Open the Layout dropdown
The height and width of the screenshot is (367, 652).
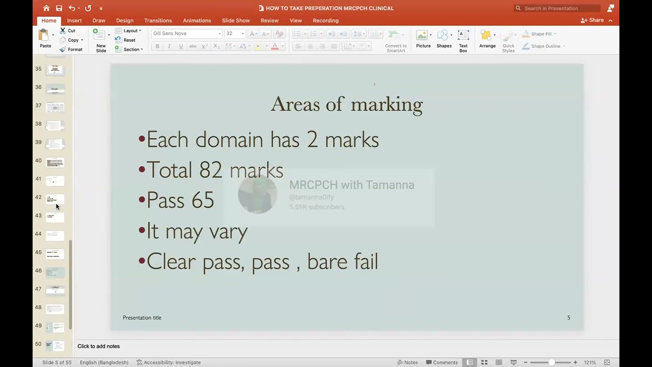(x=128, y=31)
